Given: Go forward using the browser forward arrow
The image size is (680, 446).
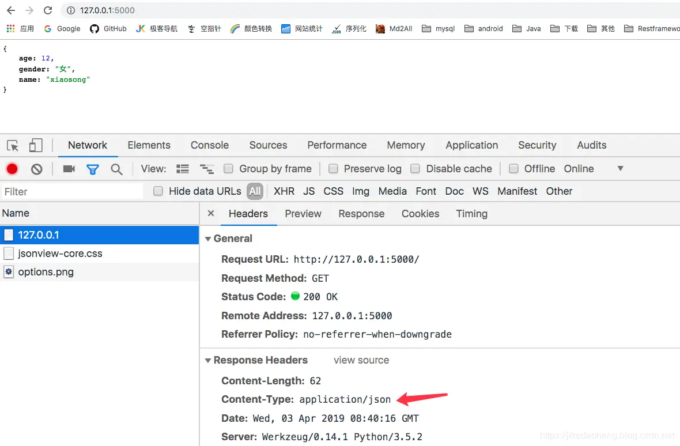Looking at the screenshot, I should click(x=29, y=10).
